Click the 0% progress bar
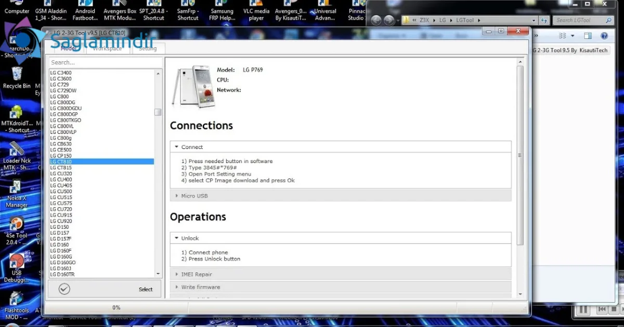624x327 pixels. tap(116, 307)
